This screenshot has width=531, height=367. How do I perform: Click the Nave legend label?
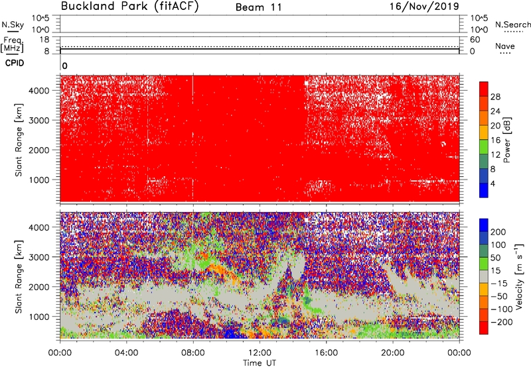pyautogui.click(x=505, y=46)
